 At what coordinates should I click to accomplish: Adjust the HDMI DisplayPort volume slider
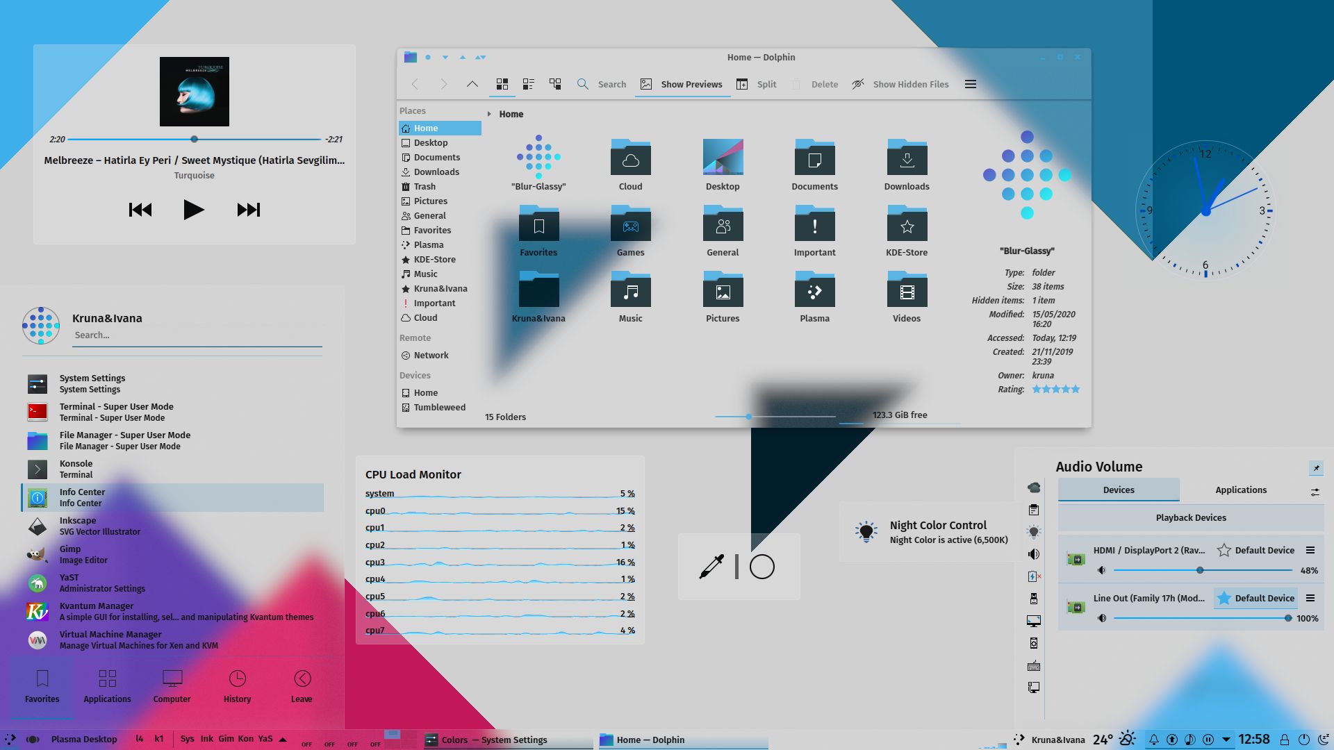pyautogui.click(x=1200, y=570)
